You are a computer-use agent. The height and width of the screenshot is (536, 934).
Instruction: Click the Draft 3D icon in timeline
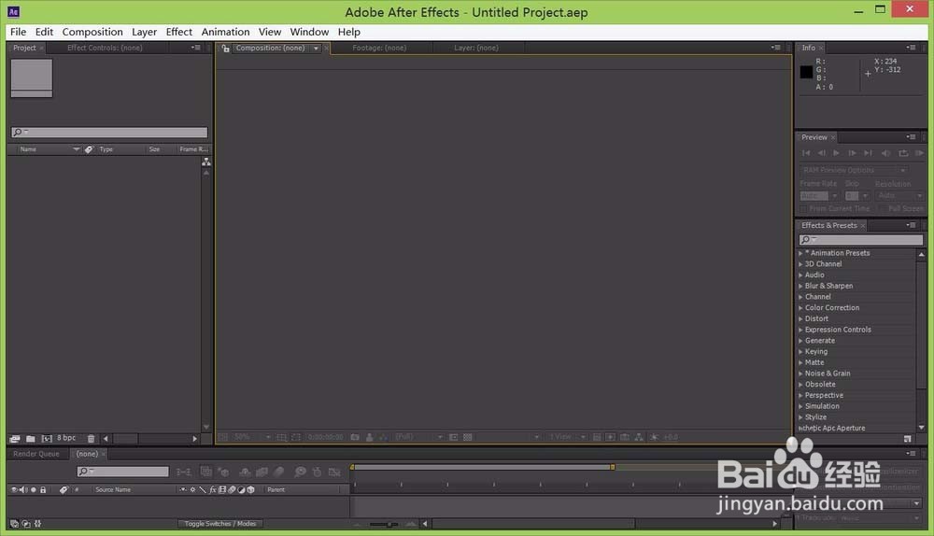pyautogui.click(x=223, y=472)
